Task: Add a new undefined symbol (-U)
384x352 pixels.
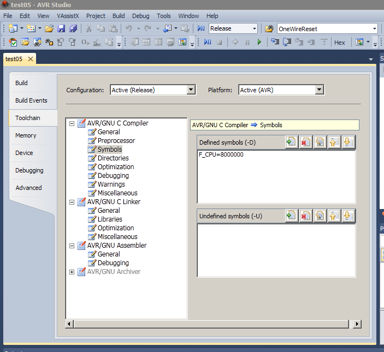Action: (291, 216)
